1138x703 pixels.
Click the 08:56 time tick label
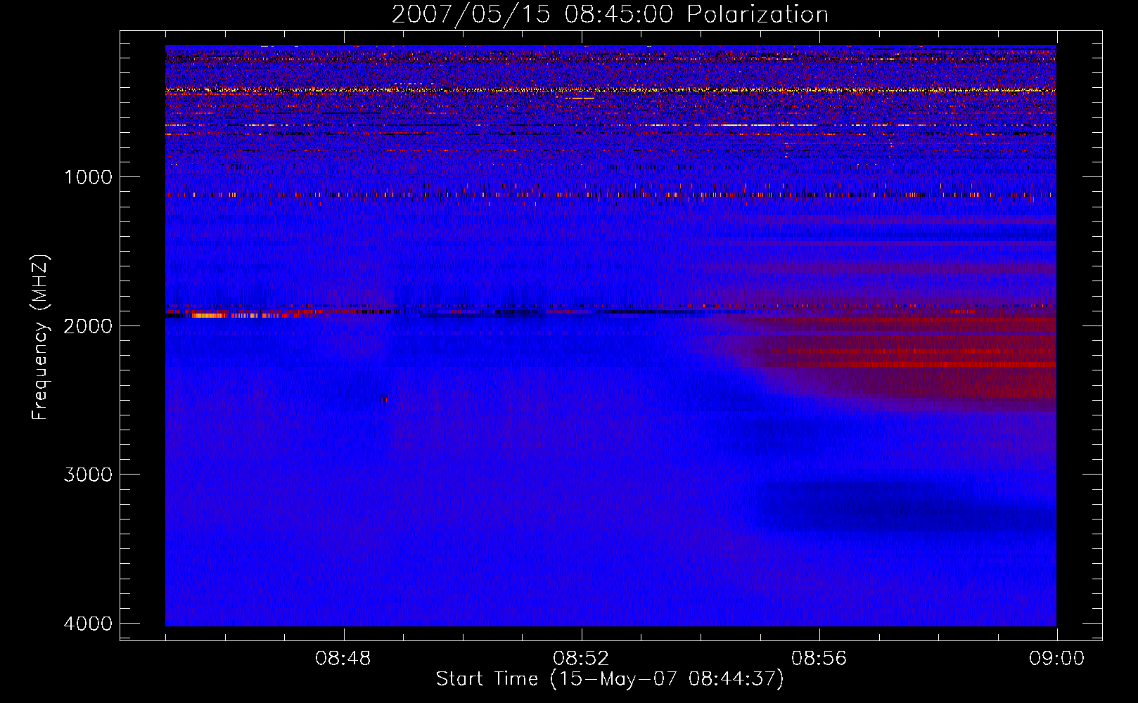tap(819, 659)
